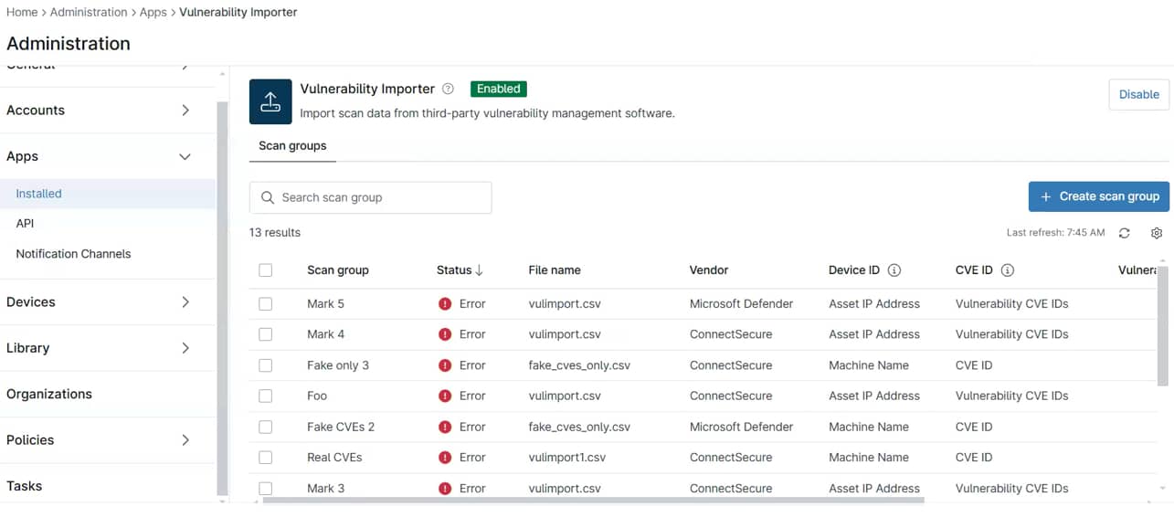The image size is (1174, 528).
Task: Click the 13 results count text
Action: (x=275, y=233)
